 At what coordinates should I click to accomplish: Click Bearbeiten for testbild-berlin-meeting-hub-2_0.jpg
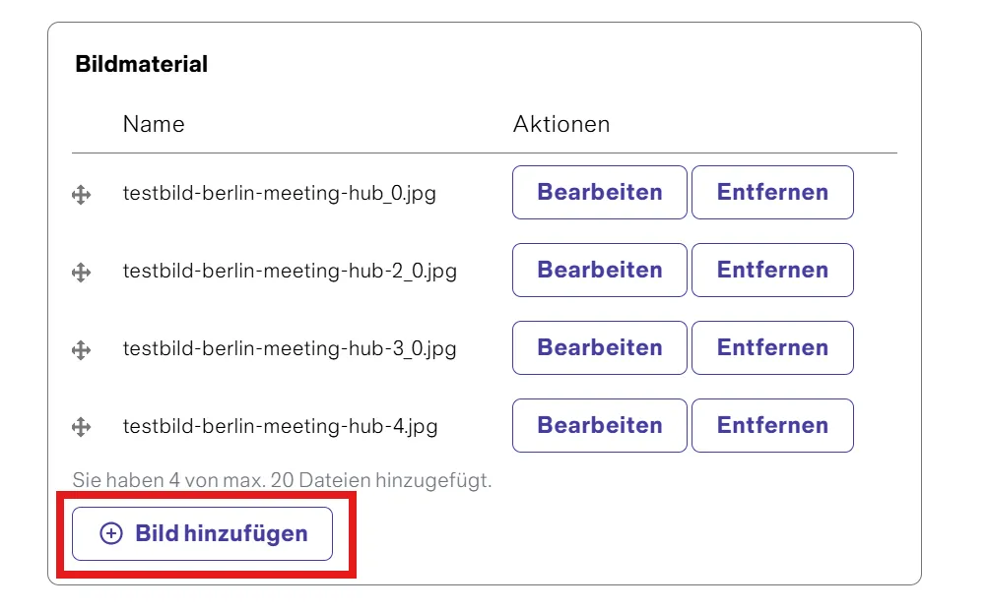[x=599, y=270]
